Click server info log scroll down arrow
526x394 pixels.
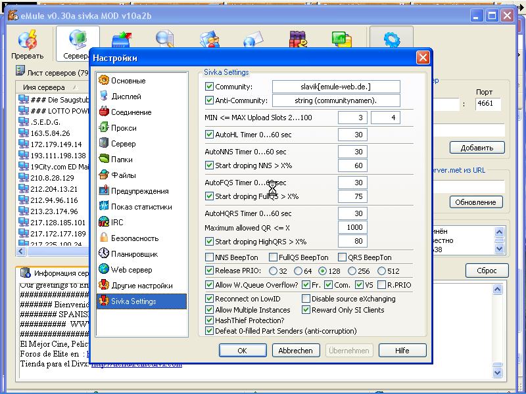point(498,372)
